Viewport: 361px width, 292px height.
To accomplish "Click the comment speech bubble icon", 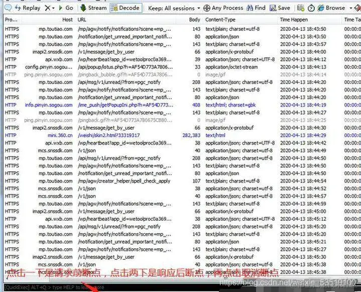I will point(9,8).
